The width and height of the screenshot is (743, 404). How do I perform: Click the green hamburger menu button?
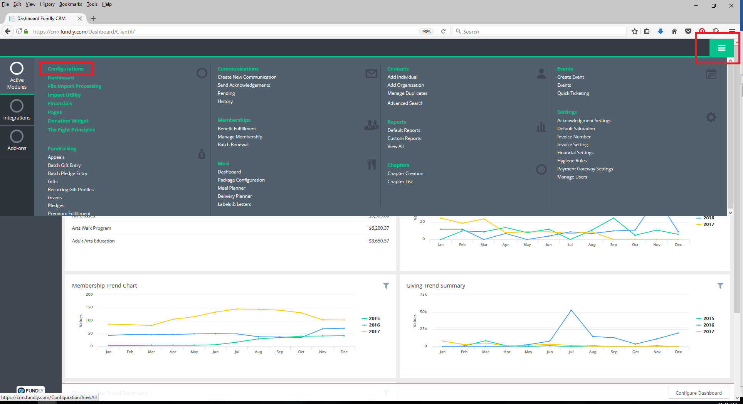[x=721, y=48]
